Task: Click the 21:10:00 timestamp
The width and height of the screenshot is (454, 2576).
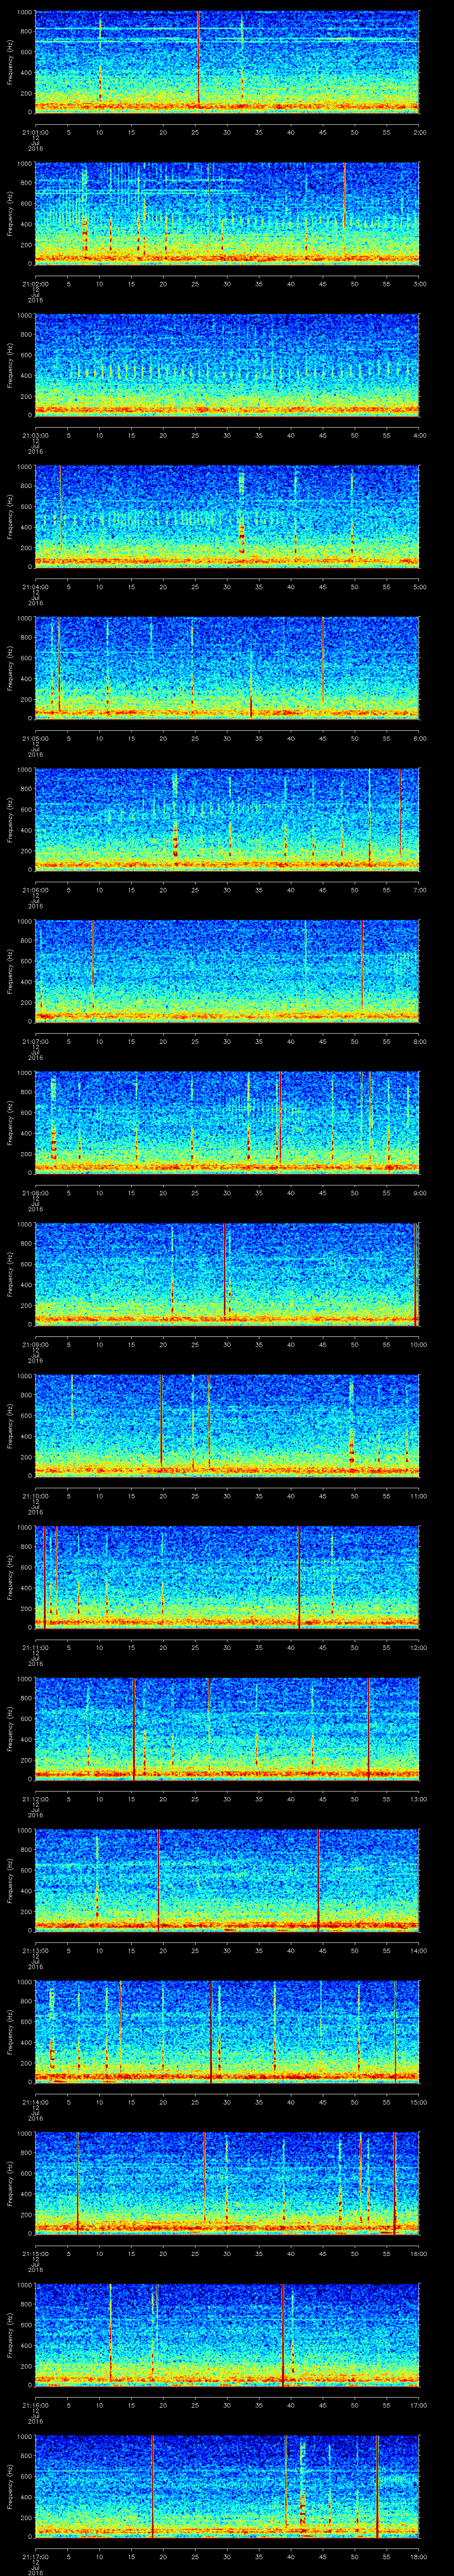Action: pyautogui.click(x=35, y=1497)
